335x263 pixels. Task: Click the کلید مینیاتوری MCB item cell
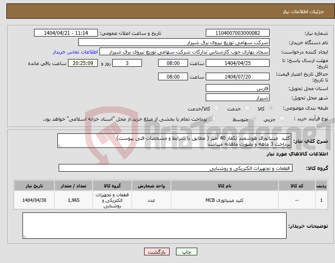[224, 200]
